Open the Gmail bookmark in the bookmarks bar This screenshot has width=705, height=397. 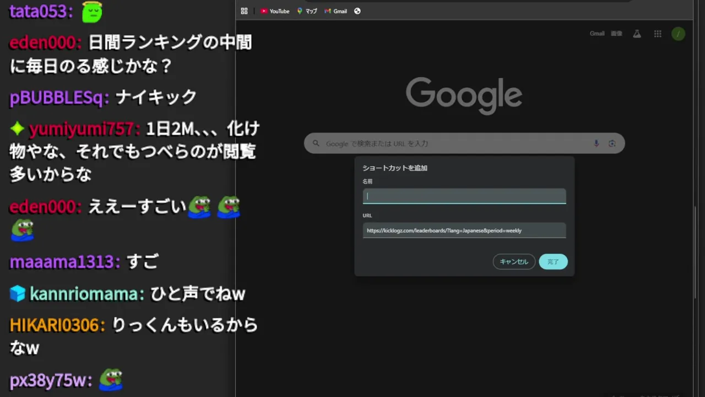coord(336,11)
